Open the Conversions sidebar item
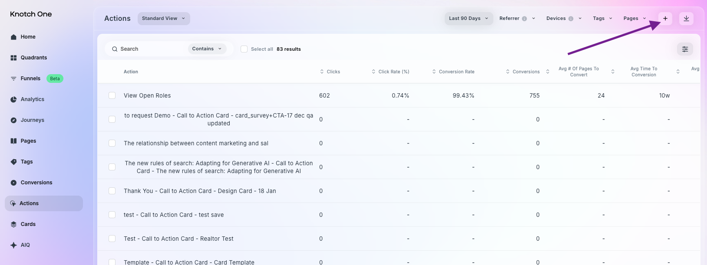The image size is (707, 265). 36,183
